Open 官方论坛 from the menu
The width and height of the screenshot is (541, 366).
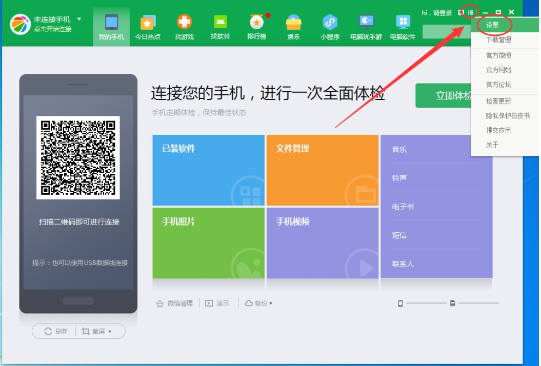click(505, 85)
